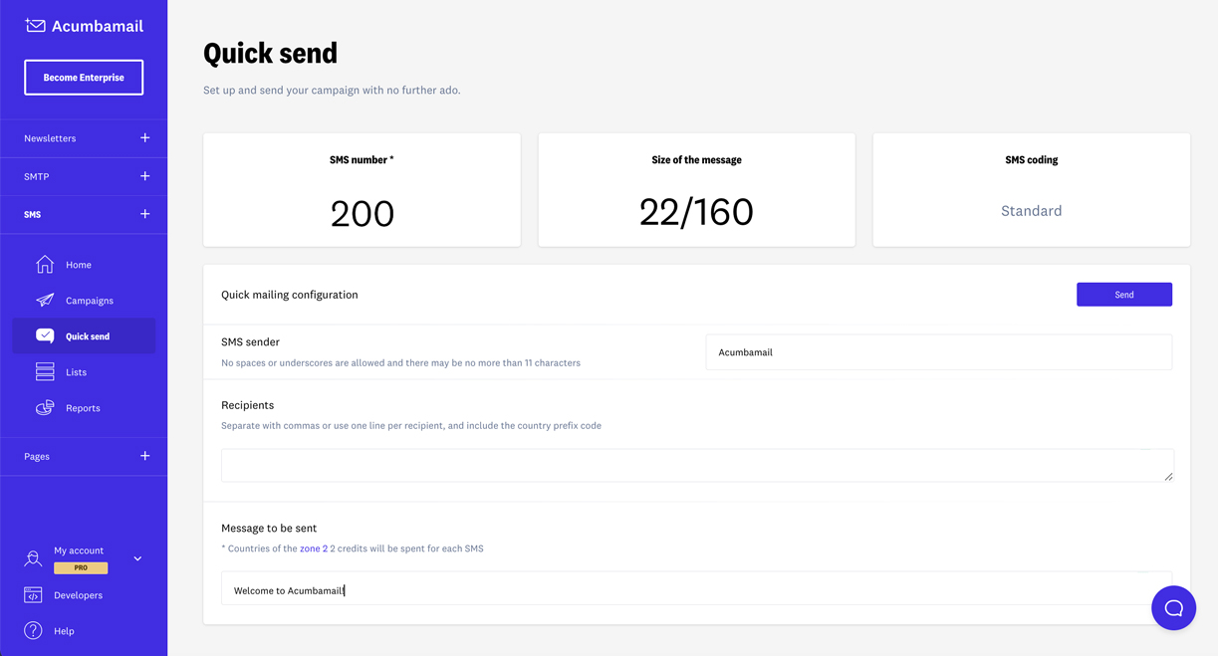Toggle the SMS section plus
This screenshot has width=1218, height=656.
[144, 214]
